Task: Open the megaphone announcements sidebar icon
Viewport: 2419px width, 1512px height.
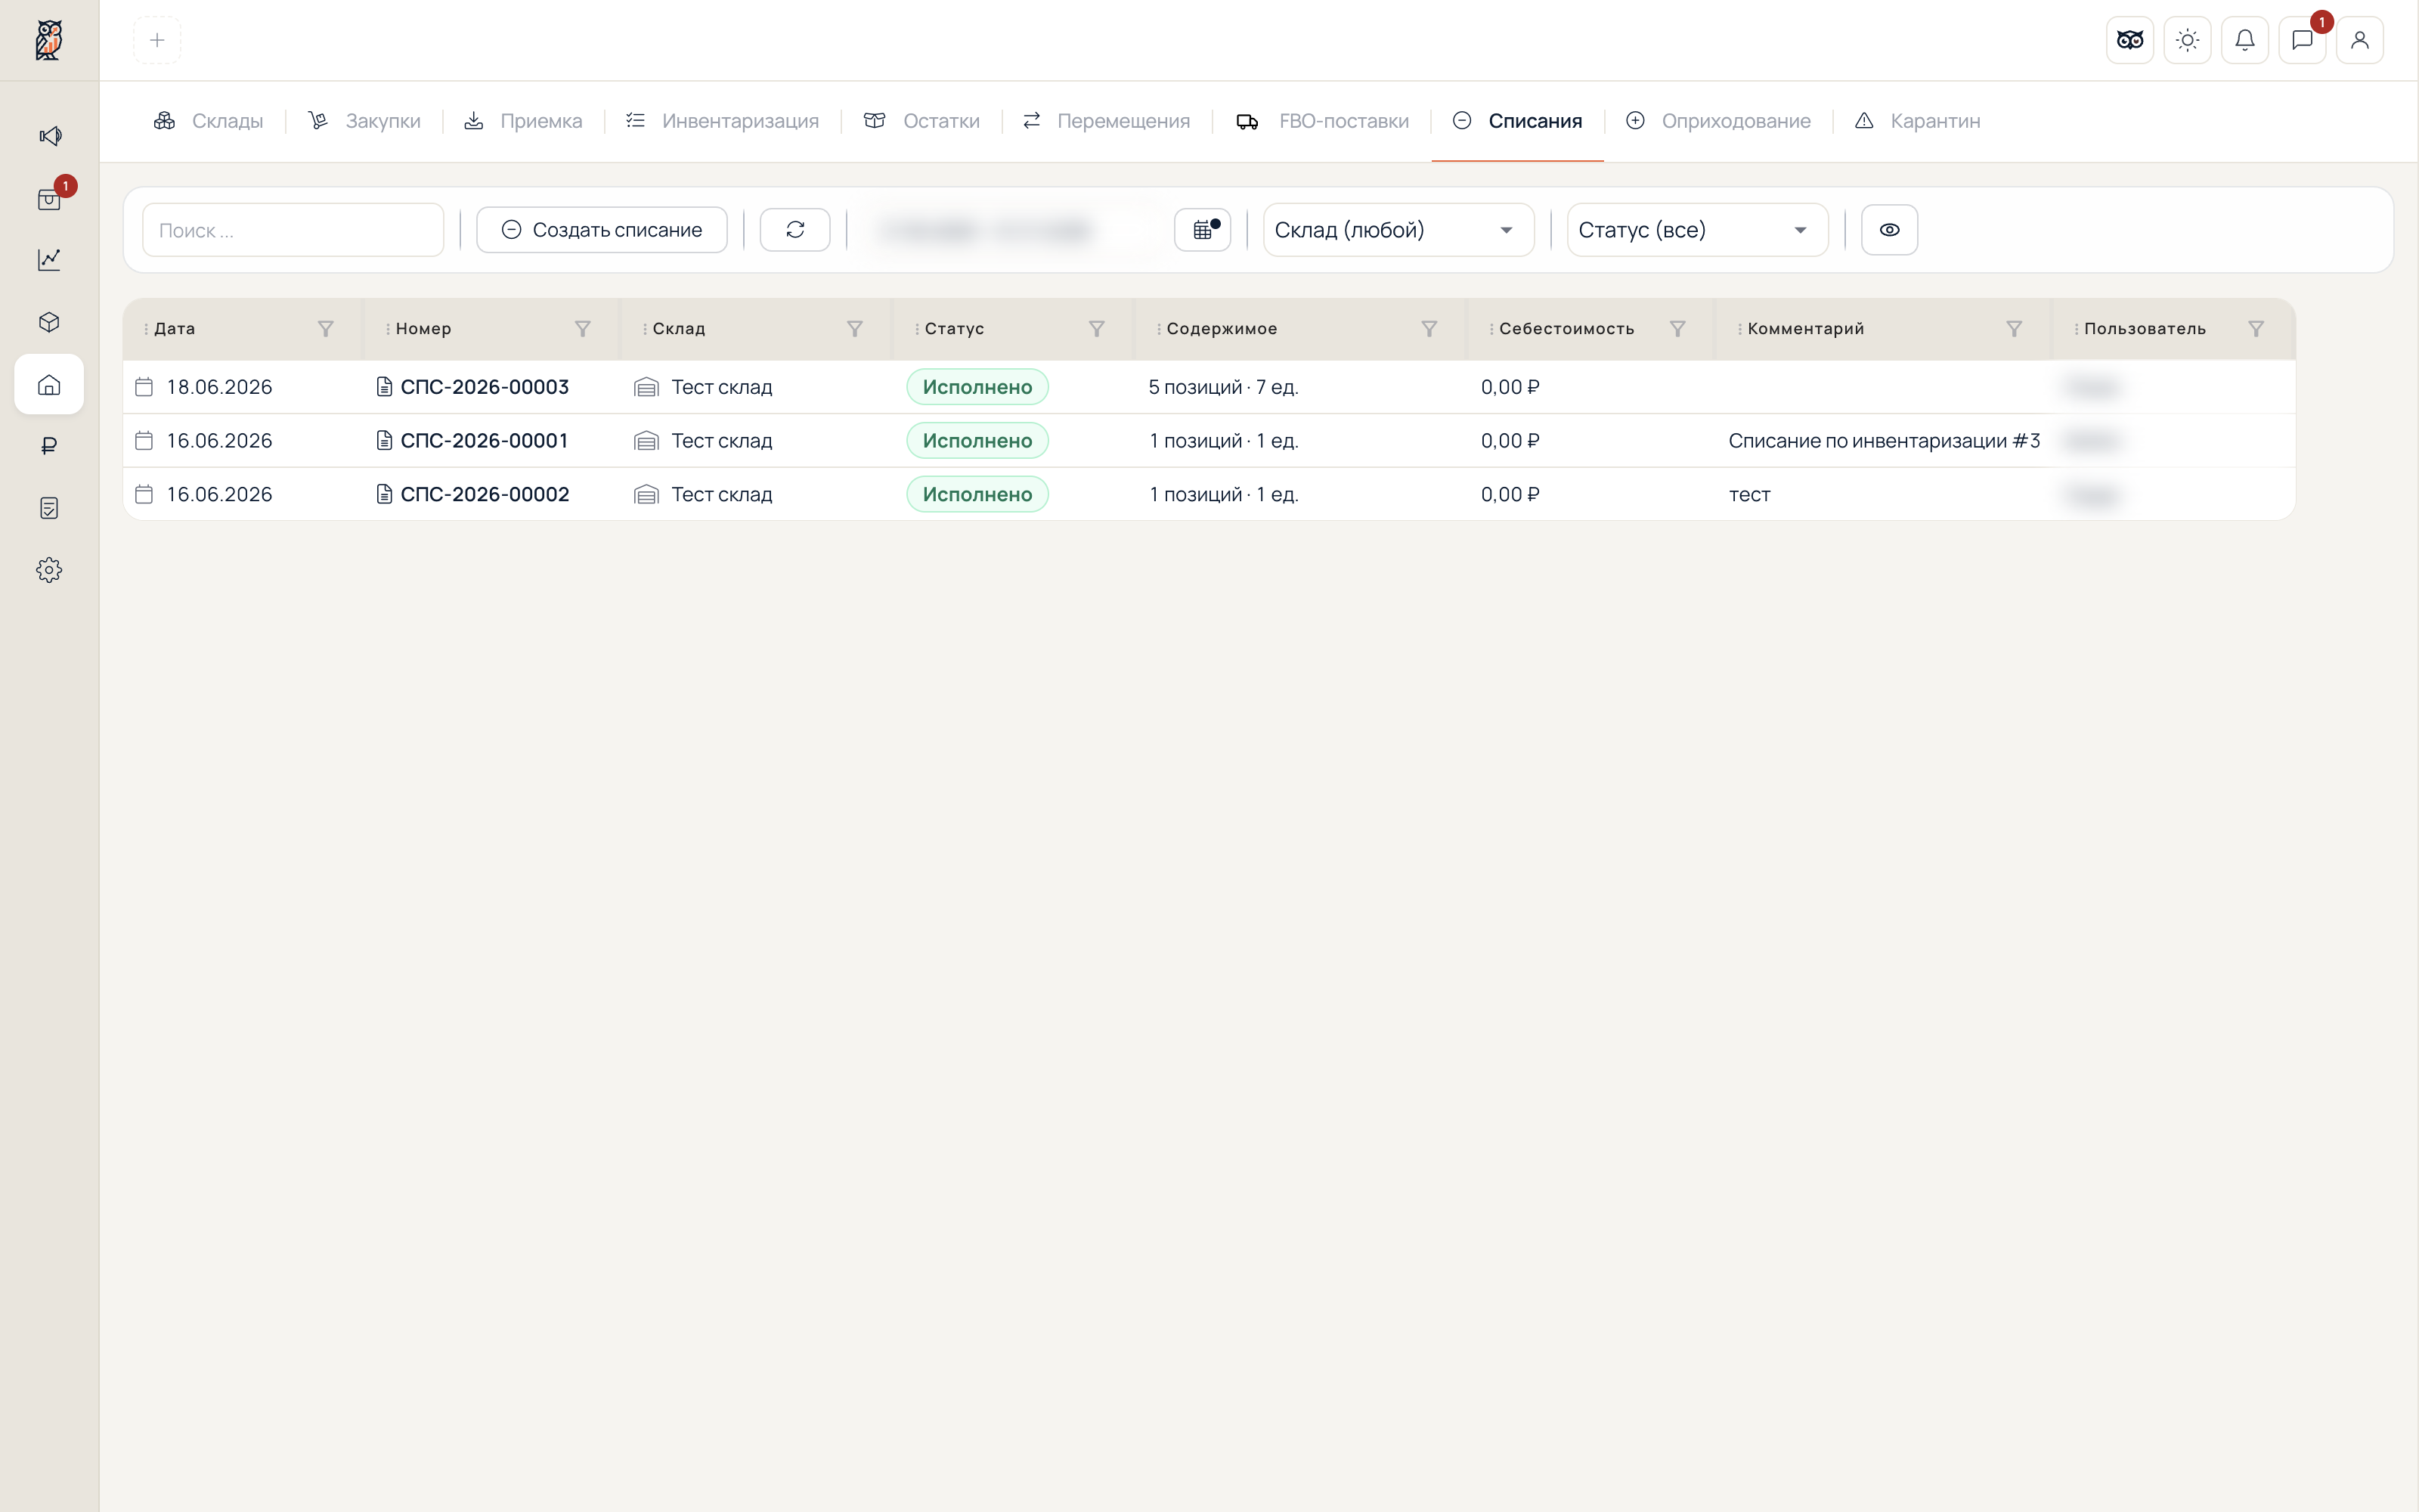Action: (x=49, y=136)
